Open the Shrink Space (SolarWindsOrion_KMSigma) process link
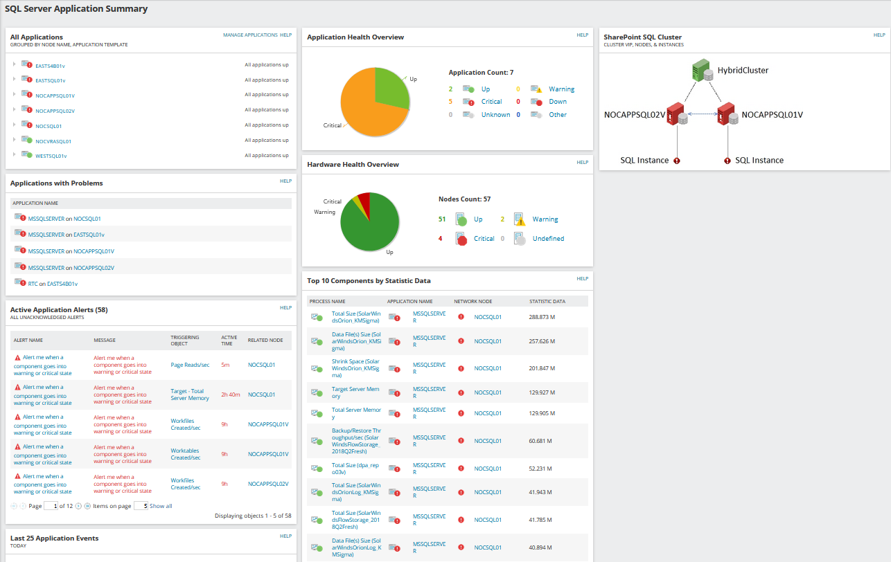 (x=356, y=368)
